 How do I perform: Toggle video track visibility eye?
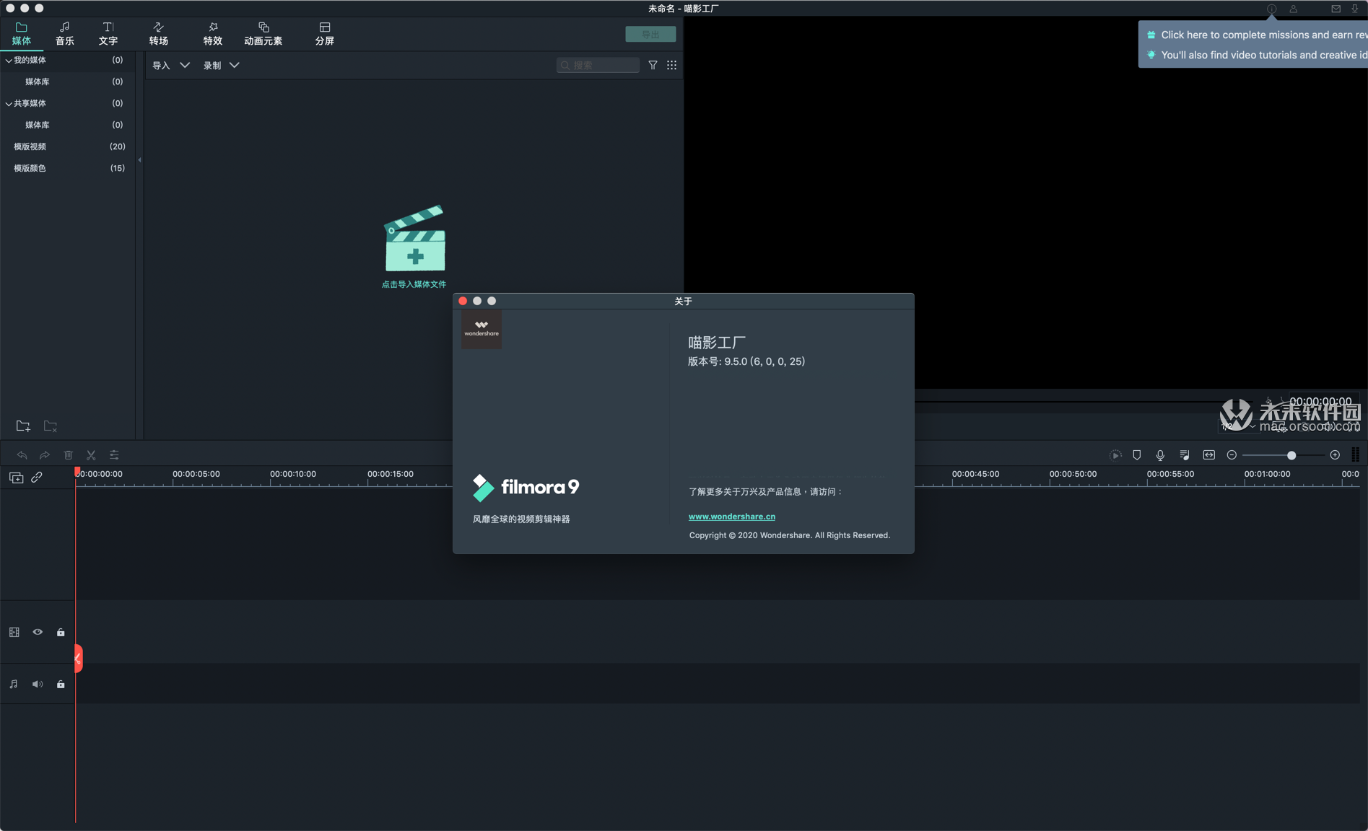click(38, 632)
